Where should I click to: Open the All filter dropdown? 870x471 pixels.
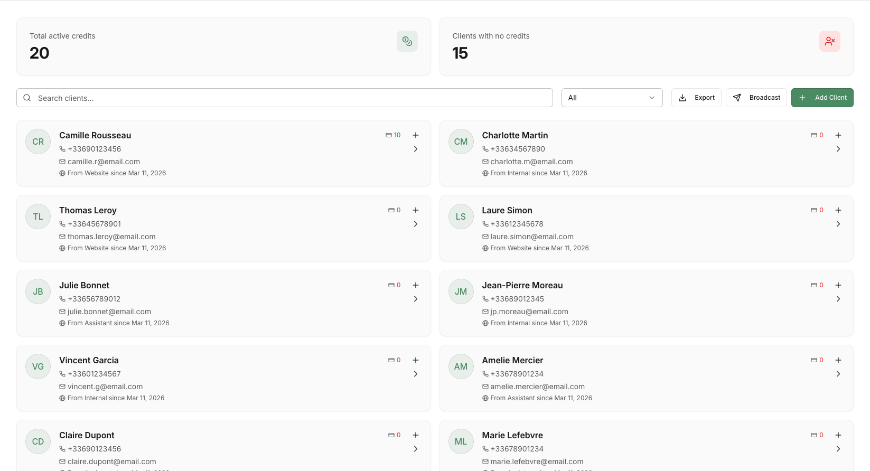(x=612, y=98)
